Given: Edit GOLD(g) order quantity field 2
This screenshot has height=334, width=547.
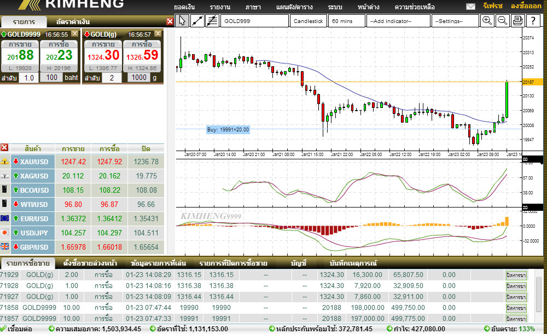Looking at the screenshot, I should tap(112, 78).
